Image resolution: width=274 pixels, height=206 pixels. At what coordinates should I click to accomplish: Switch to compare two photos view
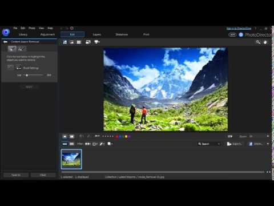(x=72, y=136)
